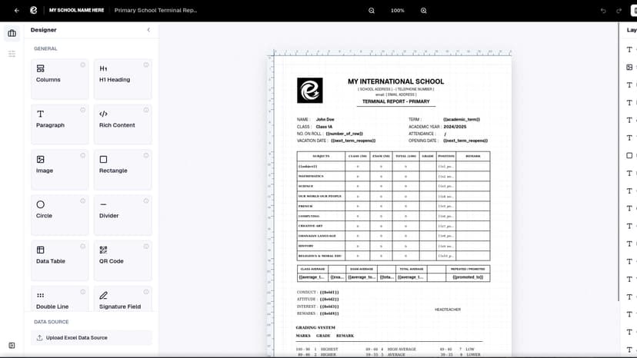This screenshot has width=637, height=358.
Task: Click the panel layout icon at bottom left
Action: 12,346
